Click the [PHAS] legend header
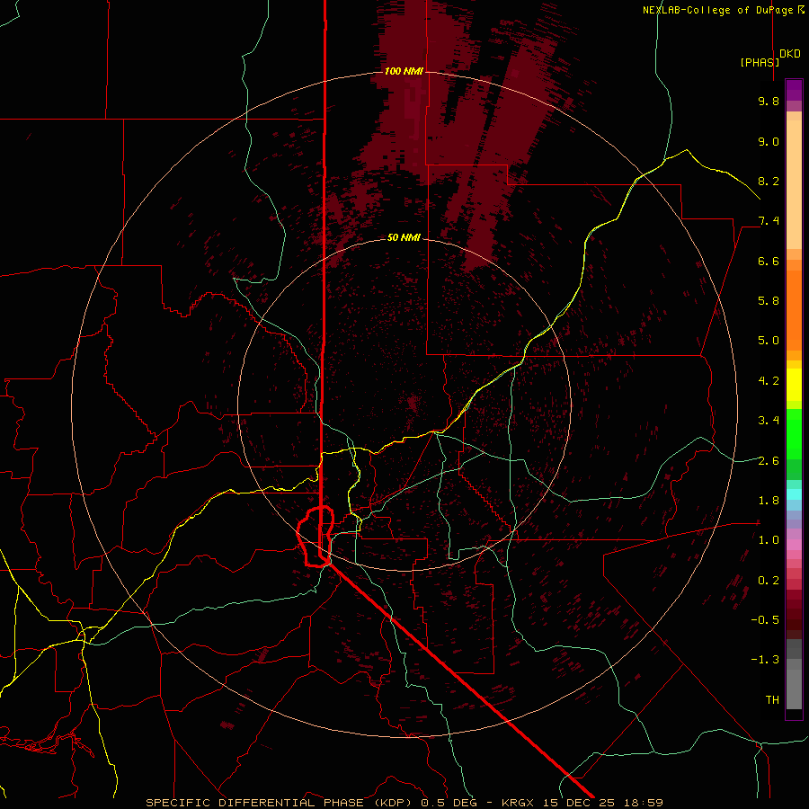 (x=760, y=62)
